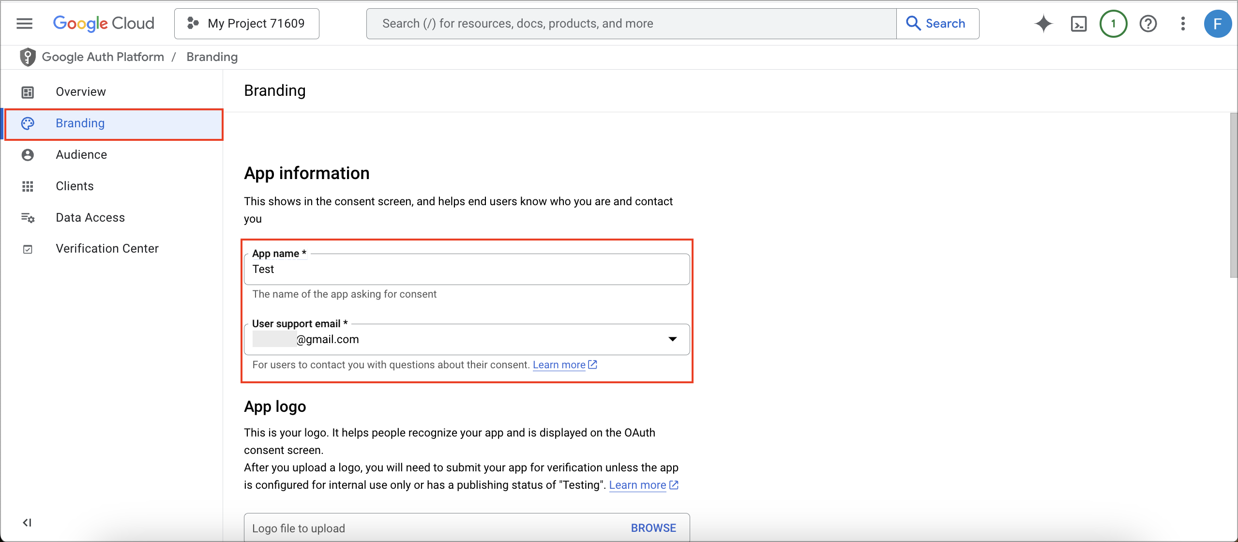The width and height of the screenshot is (1238, 542).
Task: Open Overview in the sidebar
Action: [112, 91]
